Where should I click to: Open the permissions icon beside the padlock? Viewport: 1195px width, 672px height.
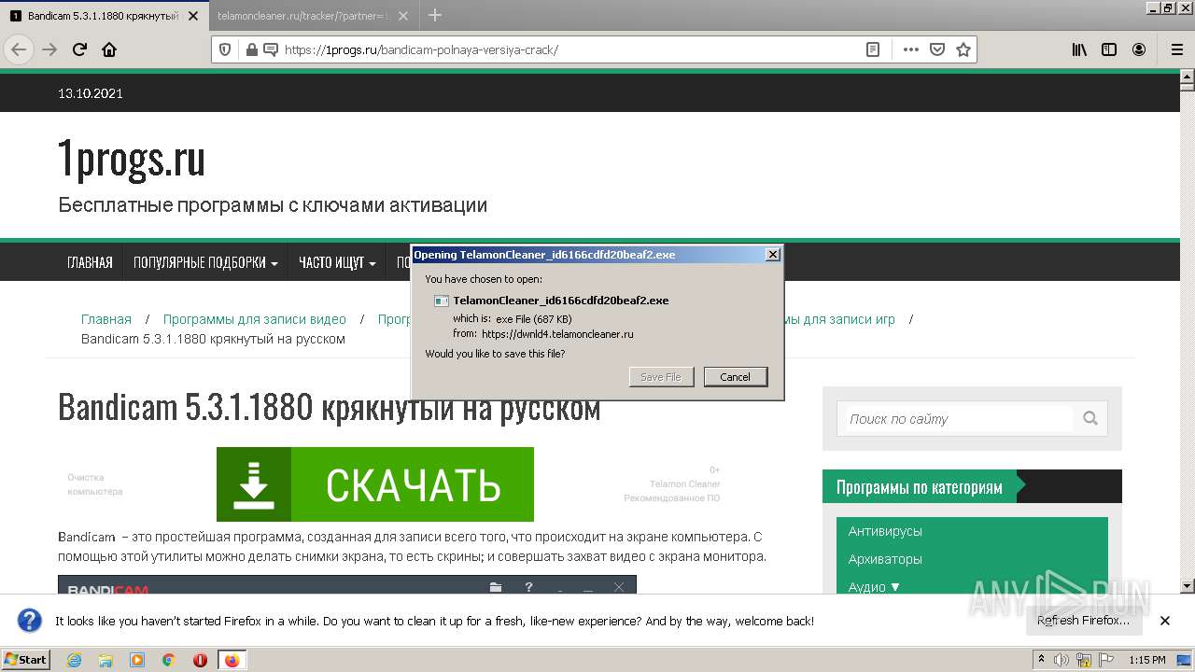pyautogui.click(x=271, y=49)
